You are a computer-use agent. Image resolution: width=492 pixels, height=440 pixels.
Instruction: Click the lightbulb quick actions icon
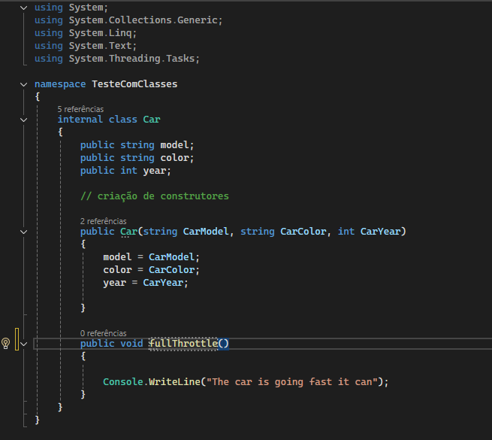6,343
